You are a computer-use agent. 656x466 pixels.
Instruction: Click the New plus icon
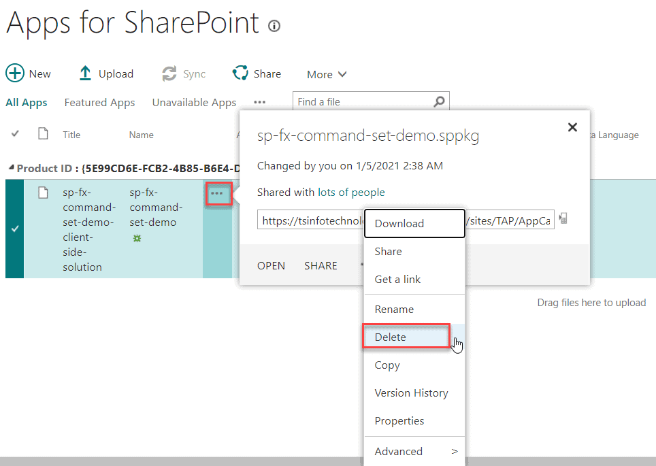[x=15, y=73]
